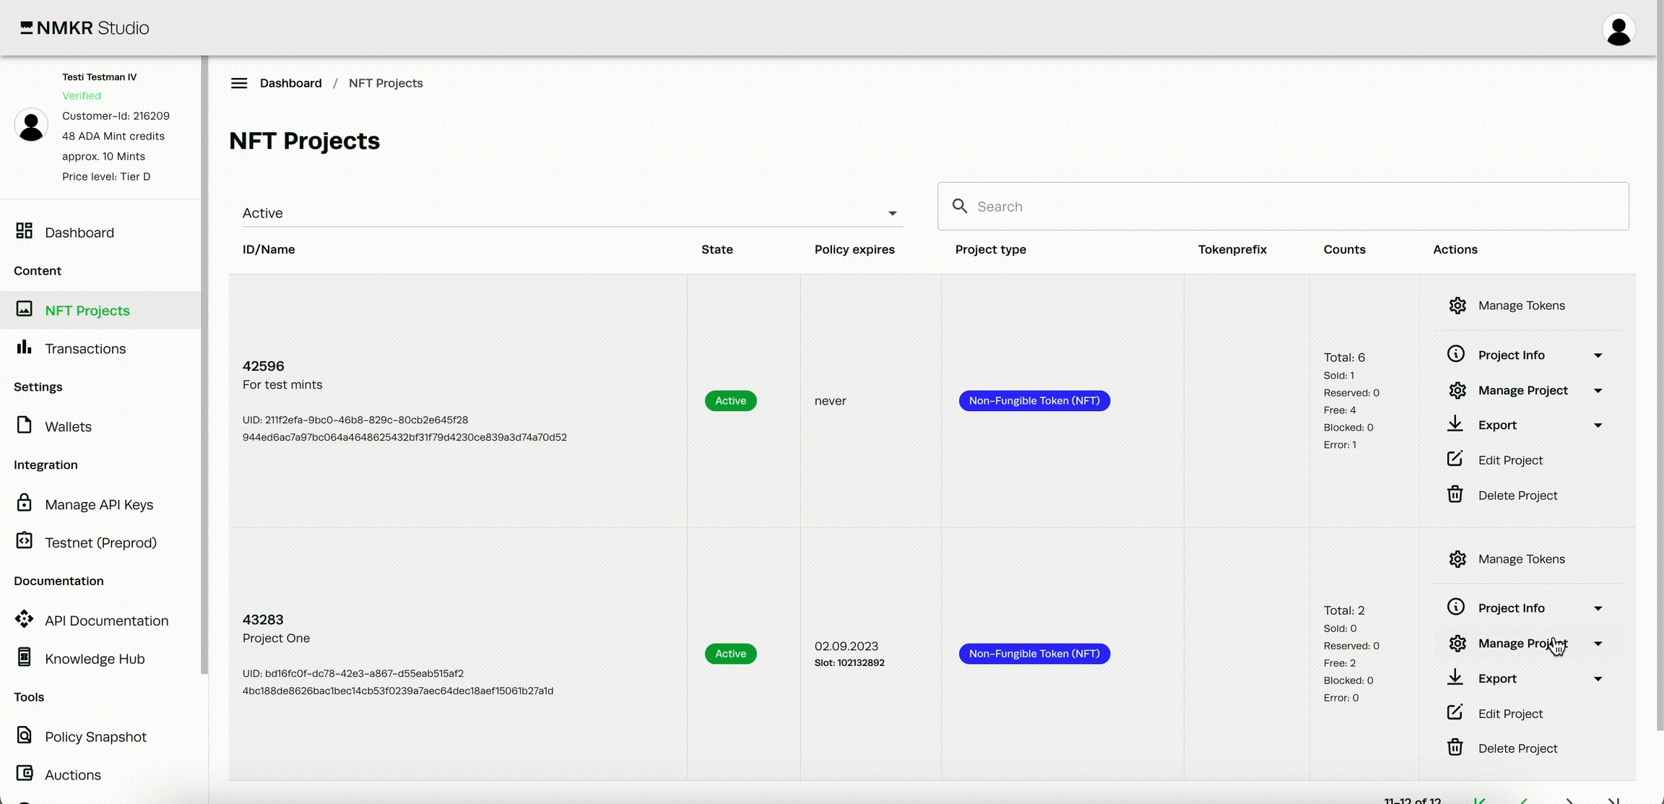Click the trash icon for project 42596
The width and height of the screenshot is (1664, 804).
tap(1455, 495)
